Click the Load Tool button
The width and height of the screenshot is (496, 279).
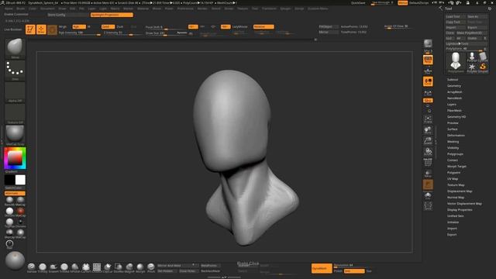tap(455, 16)
